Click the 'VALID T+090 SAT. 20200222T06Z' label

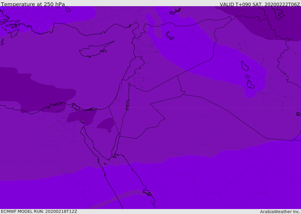(260, 4)
